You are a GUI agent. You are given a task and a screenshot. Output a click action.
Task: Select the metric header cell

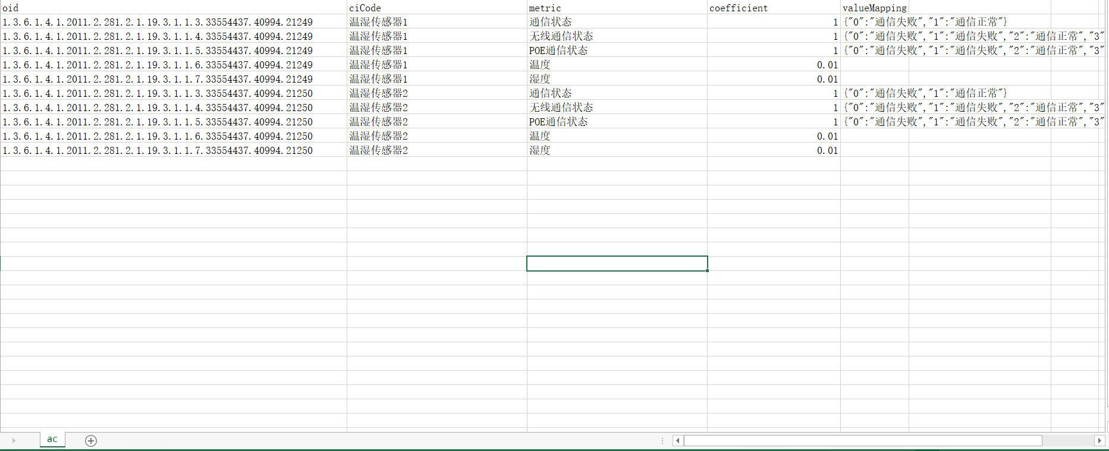tap(617, 8)
